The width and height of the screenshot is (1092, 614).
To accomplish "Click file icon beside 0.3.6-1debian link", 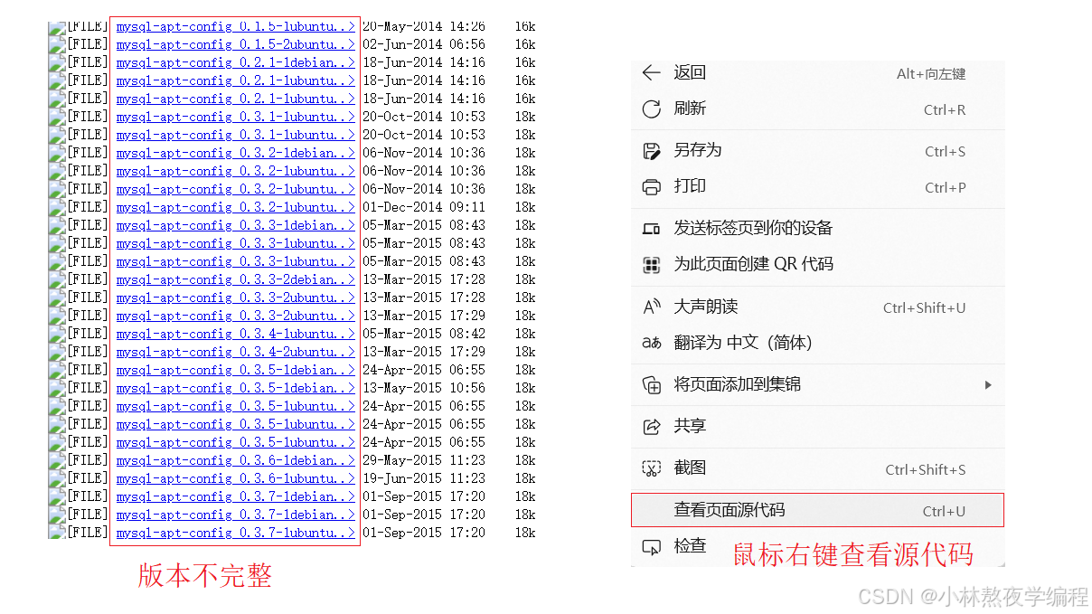I will (x=56, y=460).
